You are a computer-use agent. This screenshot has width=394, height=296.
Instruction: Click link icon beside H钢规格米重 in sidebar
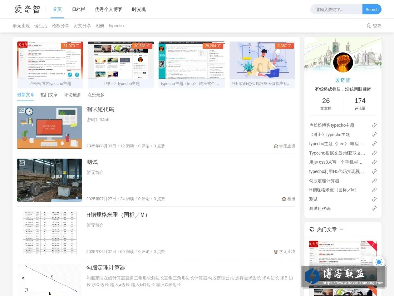[x=374, y=190]
